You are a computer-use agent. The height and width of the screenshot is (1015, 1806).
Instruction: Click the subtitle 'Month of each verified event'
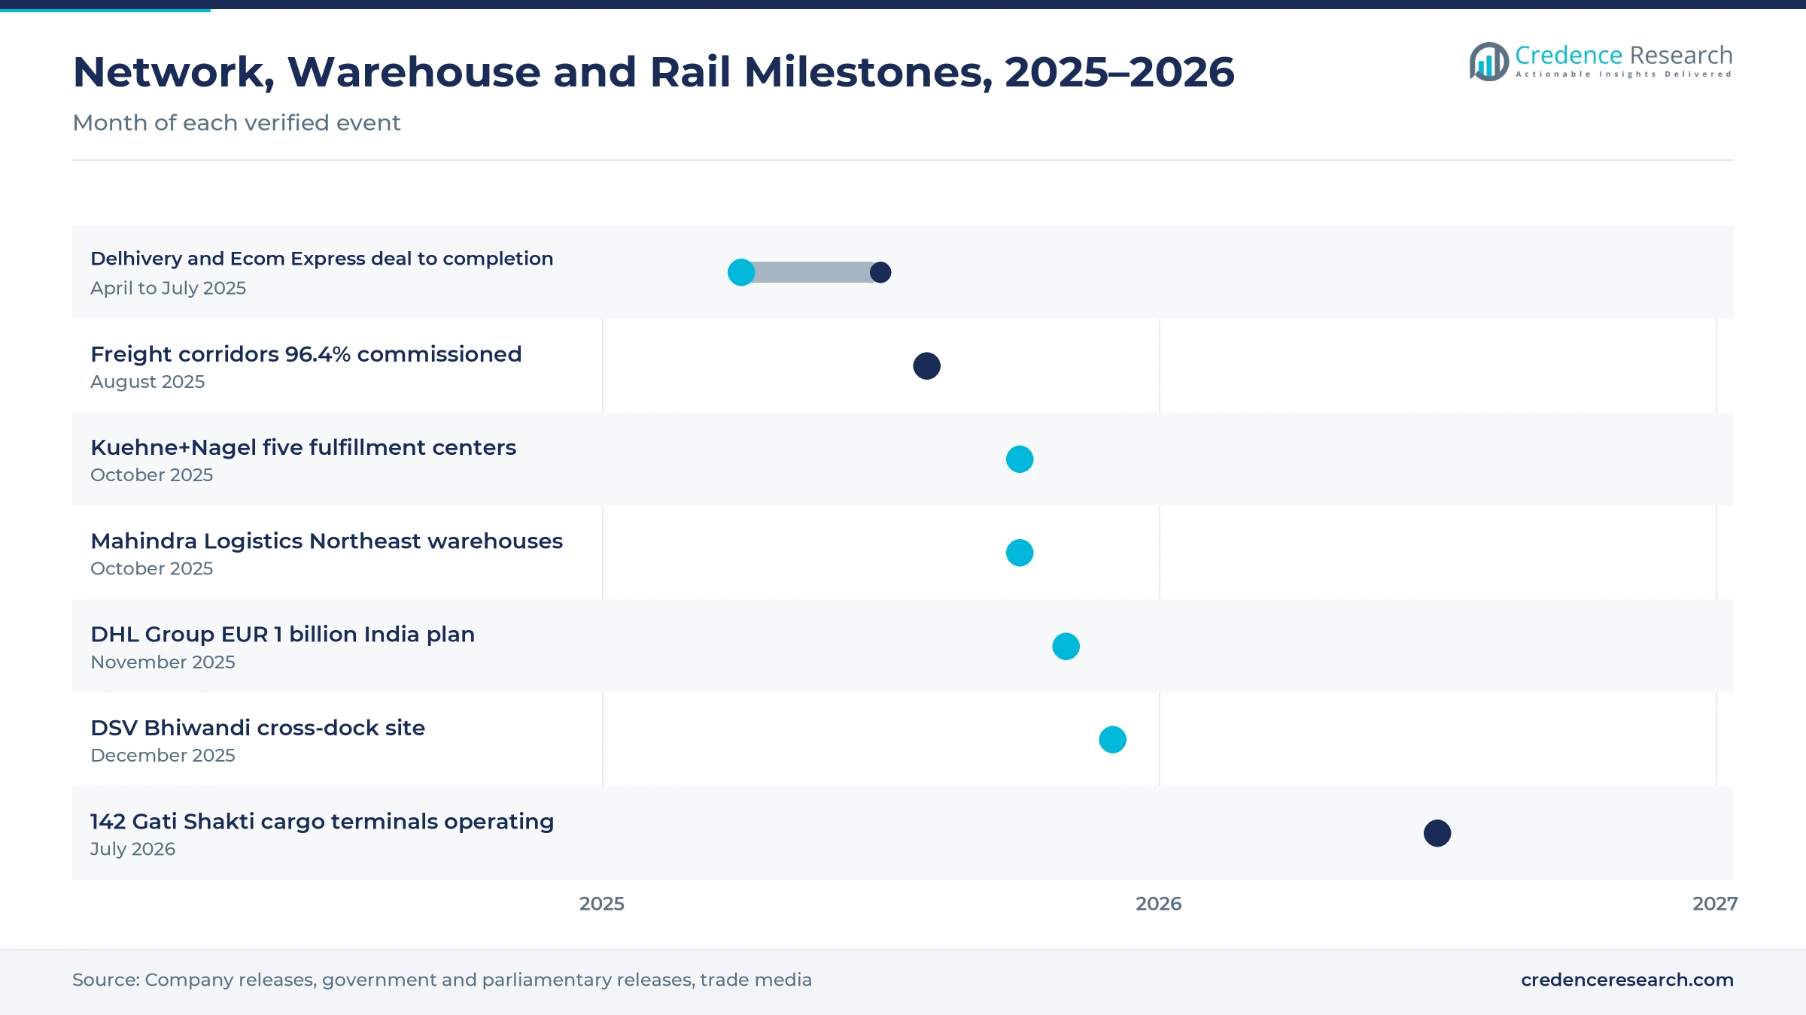tap(236, 123)
